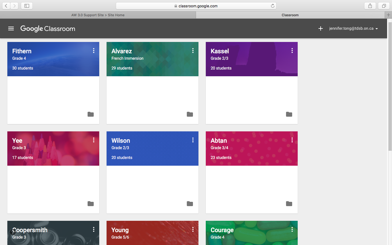Open the Wilson class Drive folder
This screenshot has height=245, width=392.
pyautogui.click(x=190, y=204)
